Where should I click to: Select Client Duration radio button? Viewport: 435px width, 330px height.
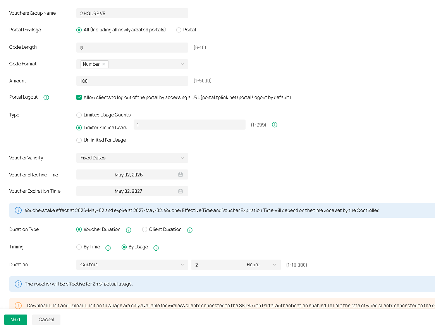(144, 229)
